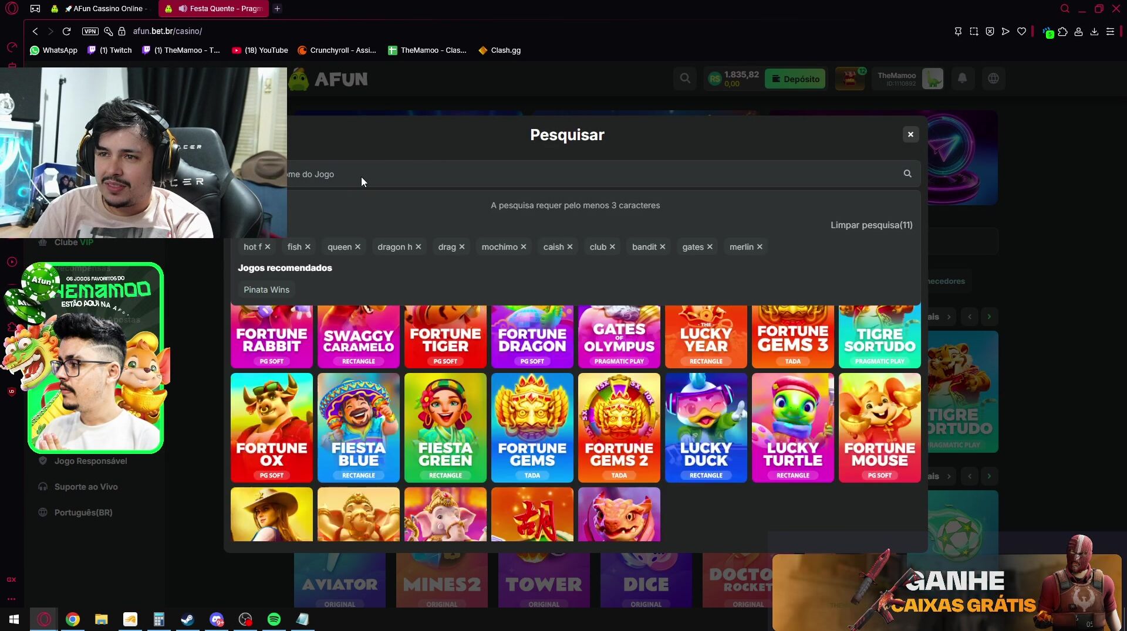Screen dimensions: 1127x631
Task: Remove the 'caish' search tag
Action: (570, 247)
